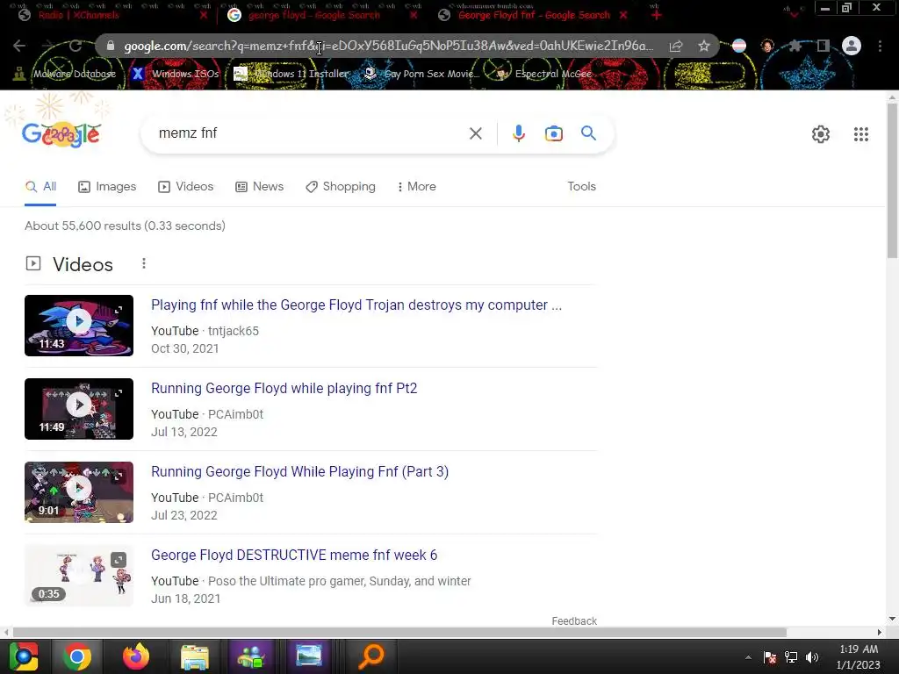Share this page icon in address bar
Viewport: 899px width, 674px height.
676,46
